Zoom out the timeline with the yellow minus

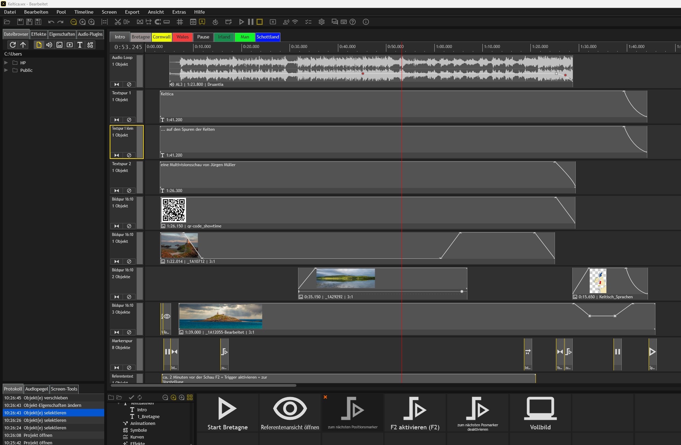tap(73, 22)
